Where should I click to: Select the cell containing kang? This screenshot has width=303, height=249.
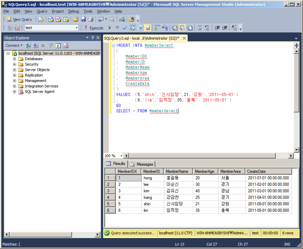coord(153,197)
